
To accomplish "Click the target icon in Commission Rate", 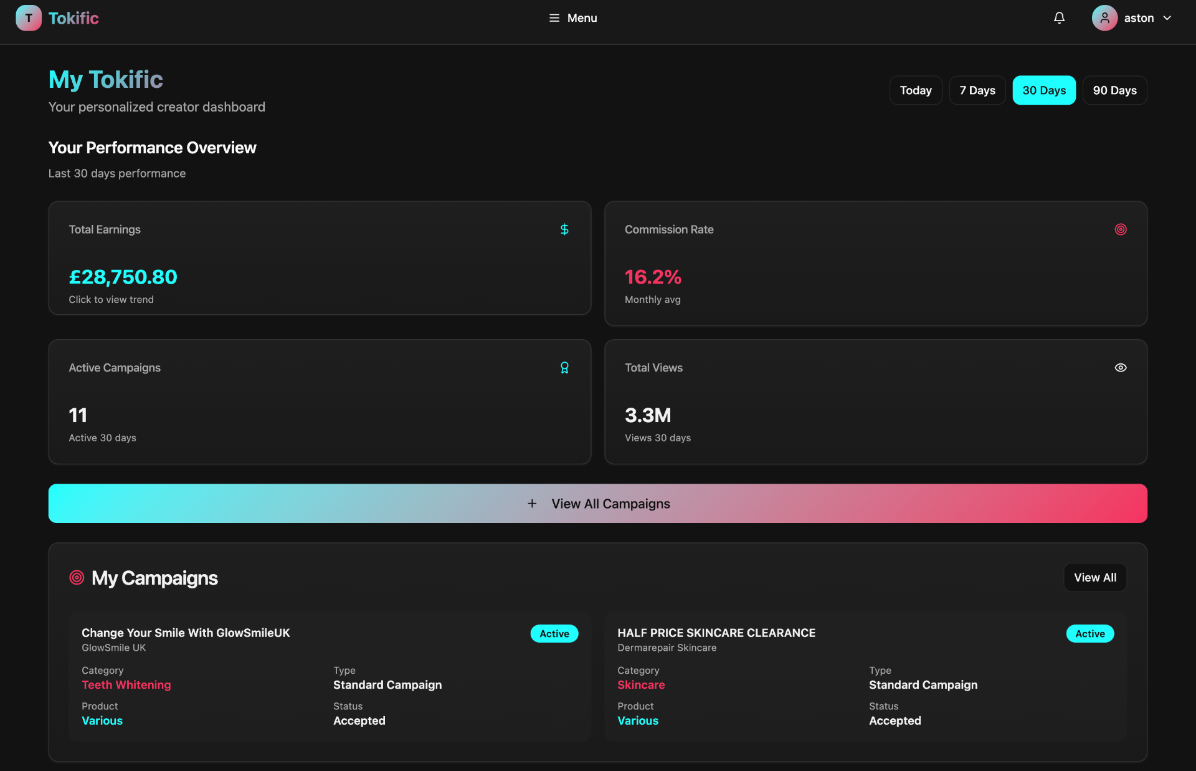I will tap(1120, 229).
